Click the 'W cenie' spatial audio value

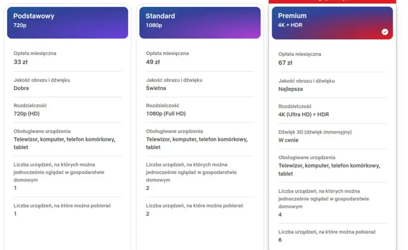coord(288,140)
